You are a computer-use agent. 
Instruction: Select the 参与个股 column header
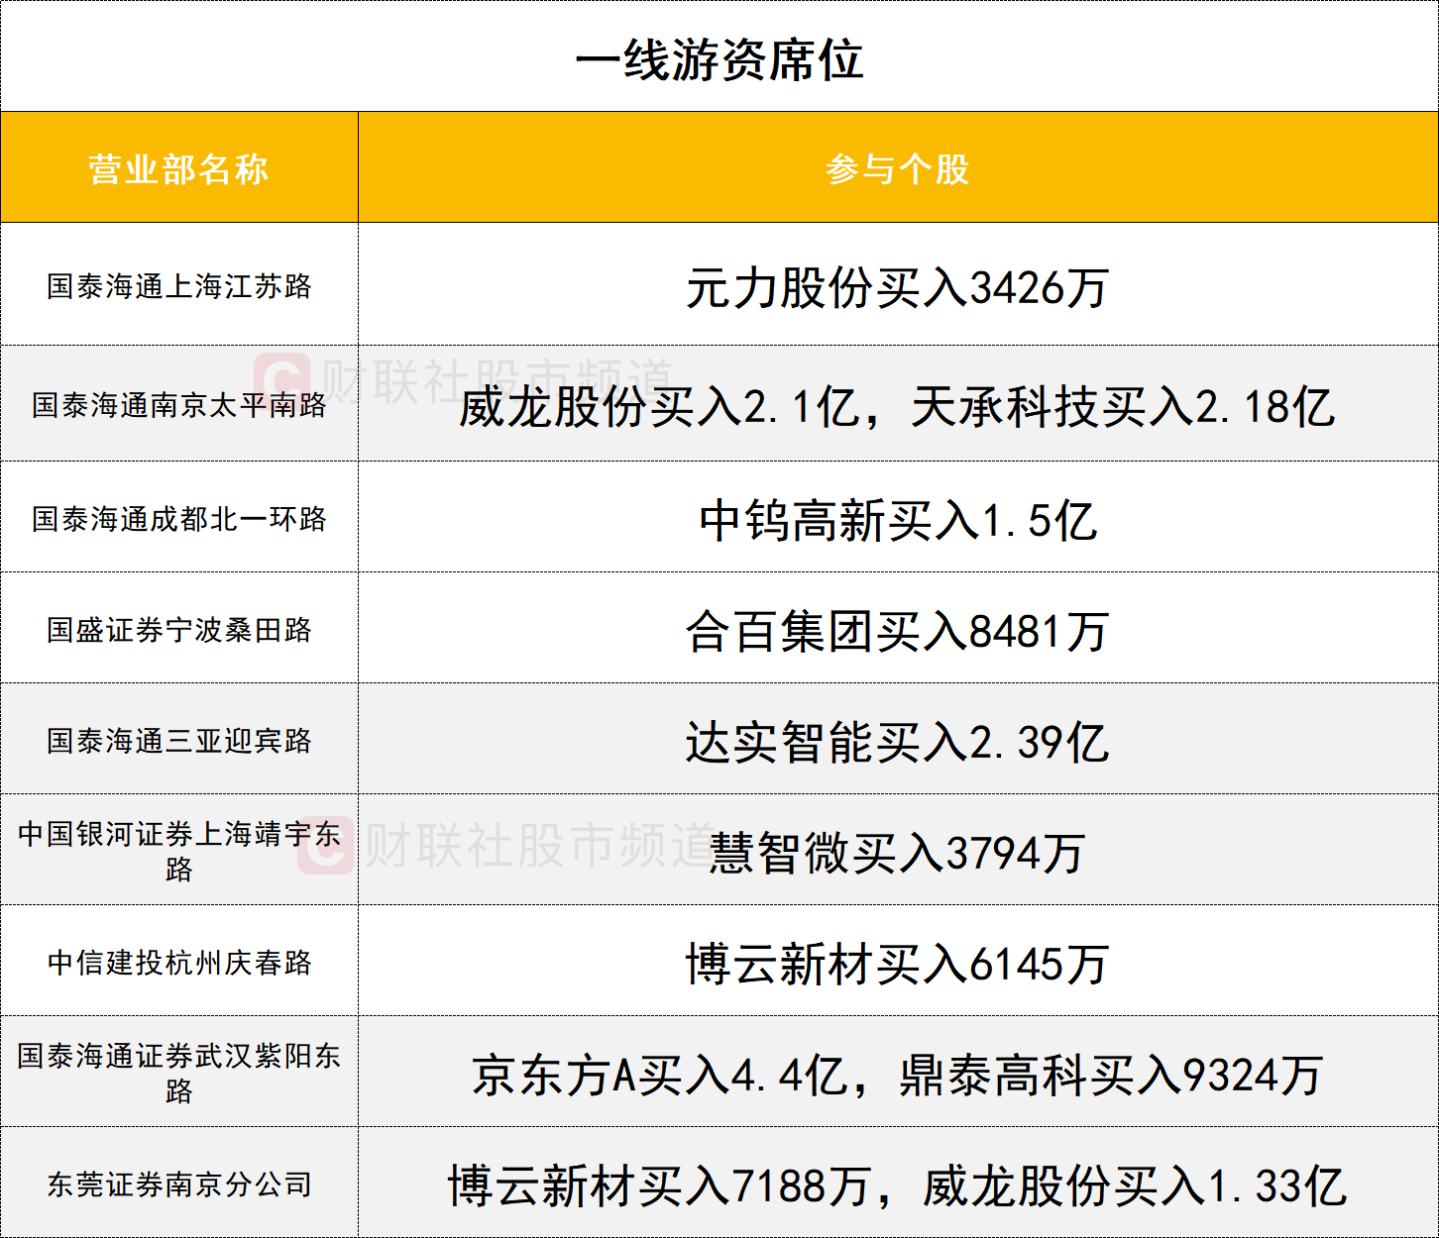click(898, 167)
